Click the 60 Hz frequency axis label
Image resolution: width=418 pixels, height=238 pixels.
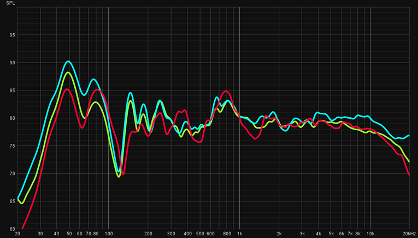80,234
